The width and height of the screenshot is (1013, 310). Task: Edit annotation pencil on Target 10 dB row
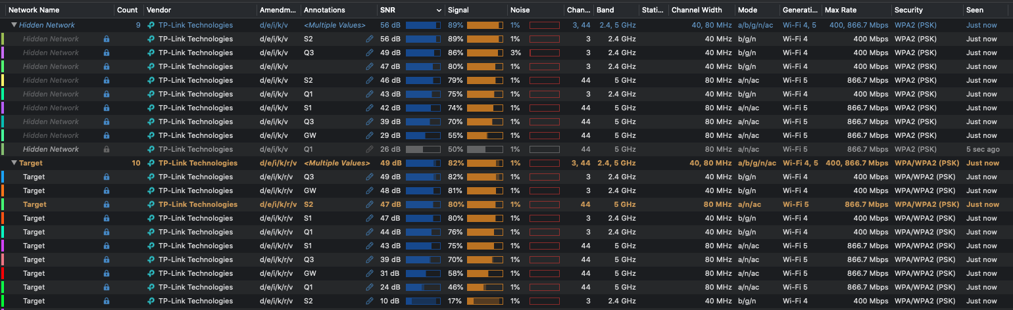click(370, 301)
